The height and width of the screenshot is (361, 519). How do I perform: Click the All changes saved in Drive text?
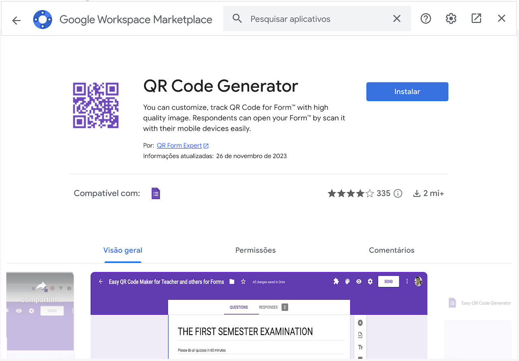(269, 282)
